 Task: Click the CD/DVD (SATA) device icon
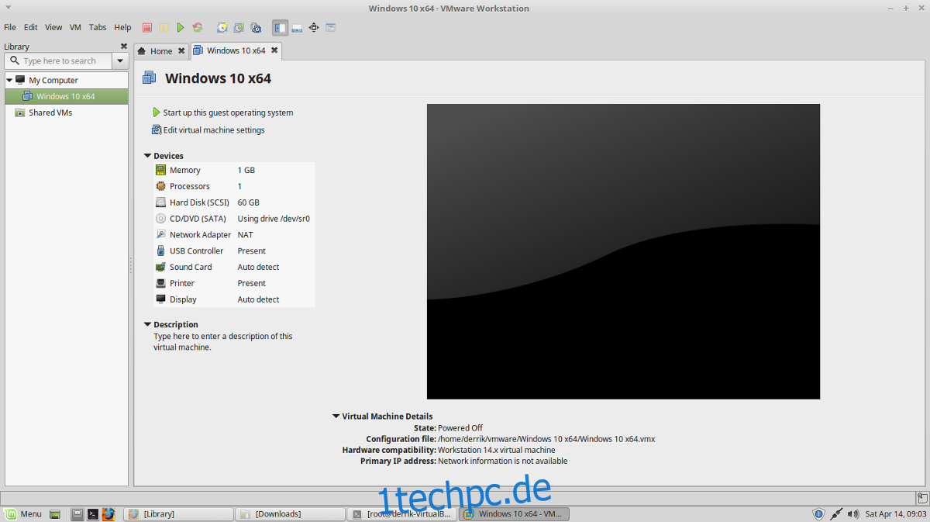[160, 219]
